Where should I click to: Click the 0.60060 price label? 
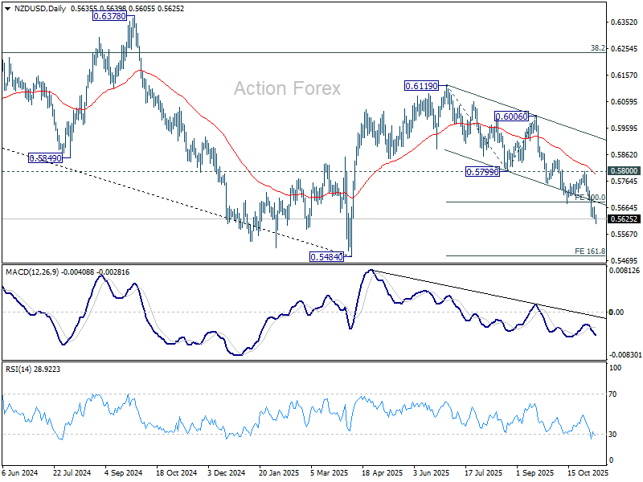point(512,116)
